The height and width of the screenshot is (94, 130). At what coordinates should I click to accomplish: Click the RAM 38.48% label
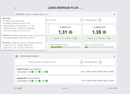(59, 45)
